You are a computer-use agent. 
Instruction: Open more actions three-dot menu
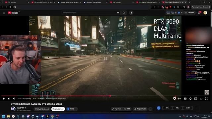tap(150, 109)
